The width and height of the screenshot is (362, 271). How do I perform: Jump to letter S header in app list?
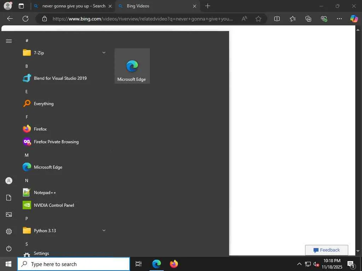[x=27, y=244]
